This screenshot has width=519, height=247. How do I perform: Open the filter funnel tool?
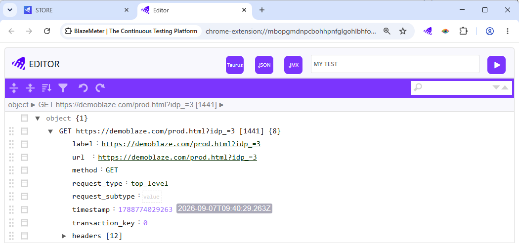point(63,87)
